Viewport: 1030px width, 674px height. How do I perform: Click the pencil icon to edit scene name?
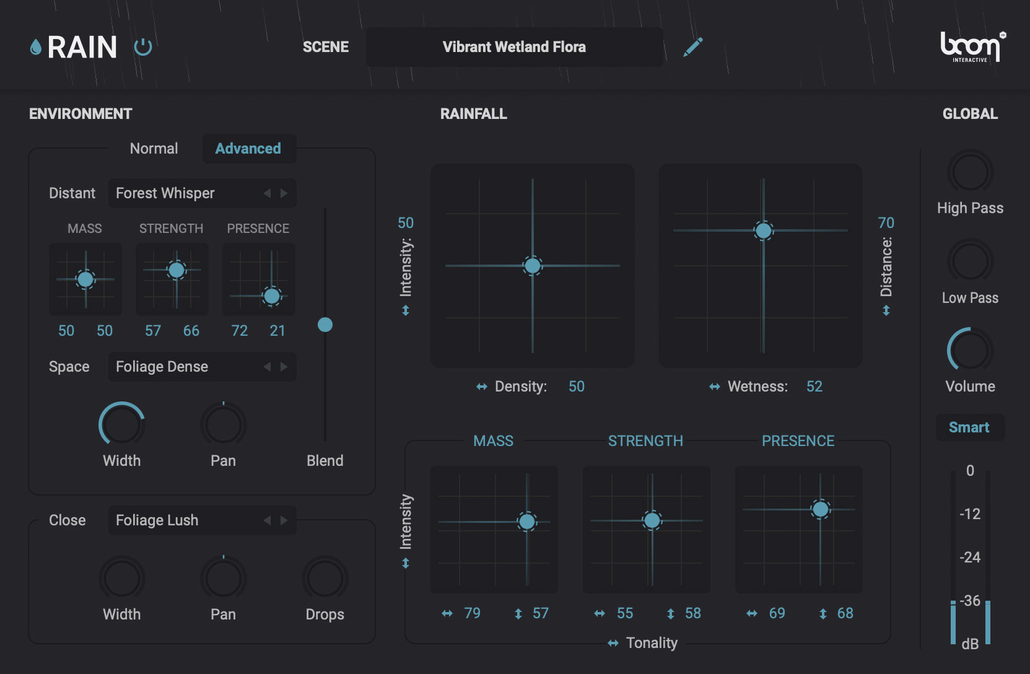[693, 46]
